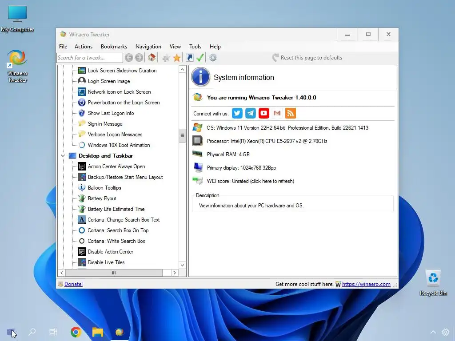Open taskbar search magnifier

tap(32, 332)
